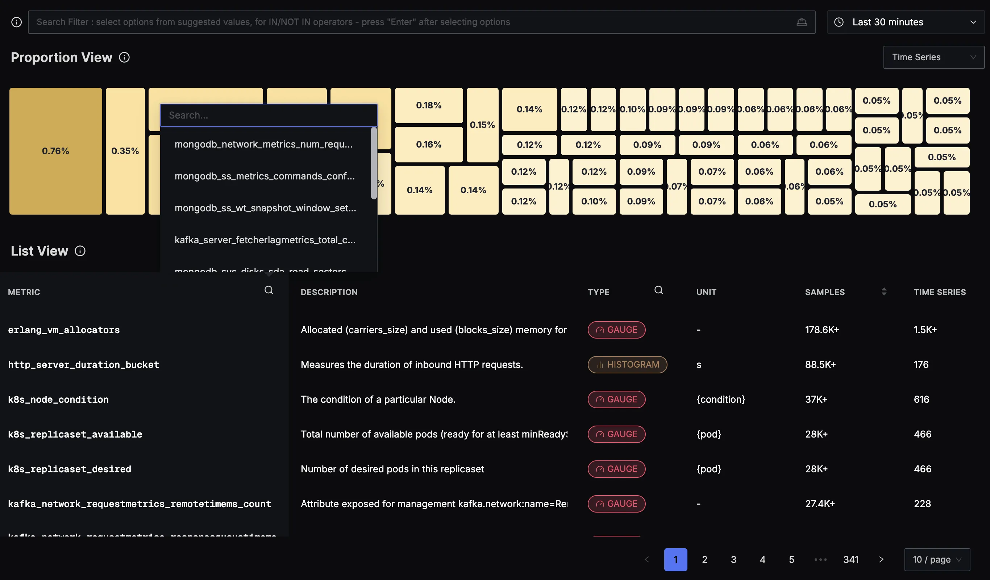
Task: Select mongodb_ss_metrics_commands_conf... option
Action: click(x=265, y=176)
